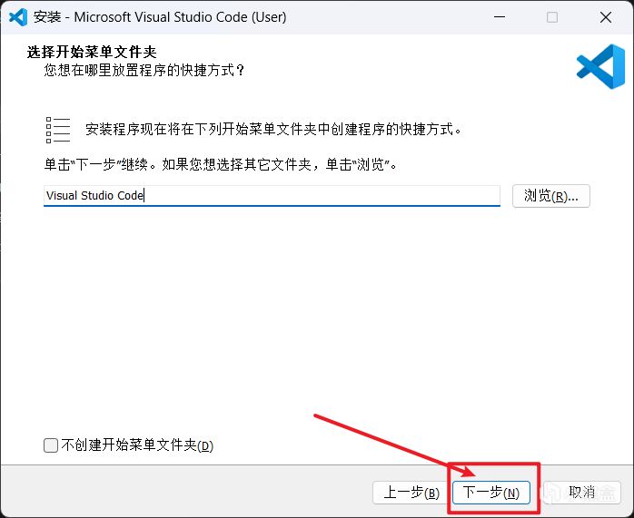Click the list icon beside the install description
Viewport: 634px width, 518px height.
[58, 130]
